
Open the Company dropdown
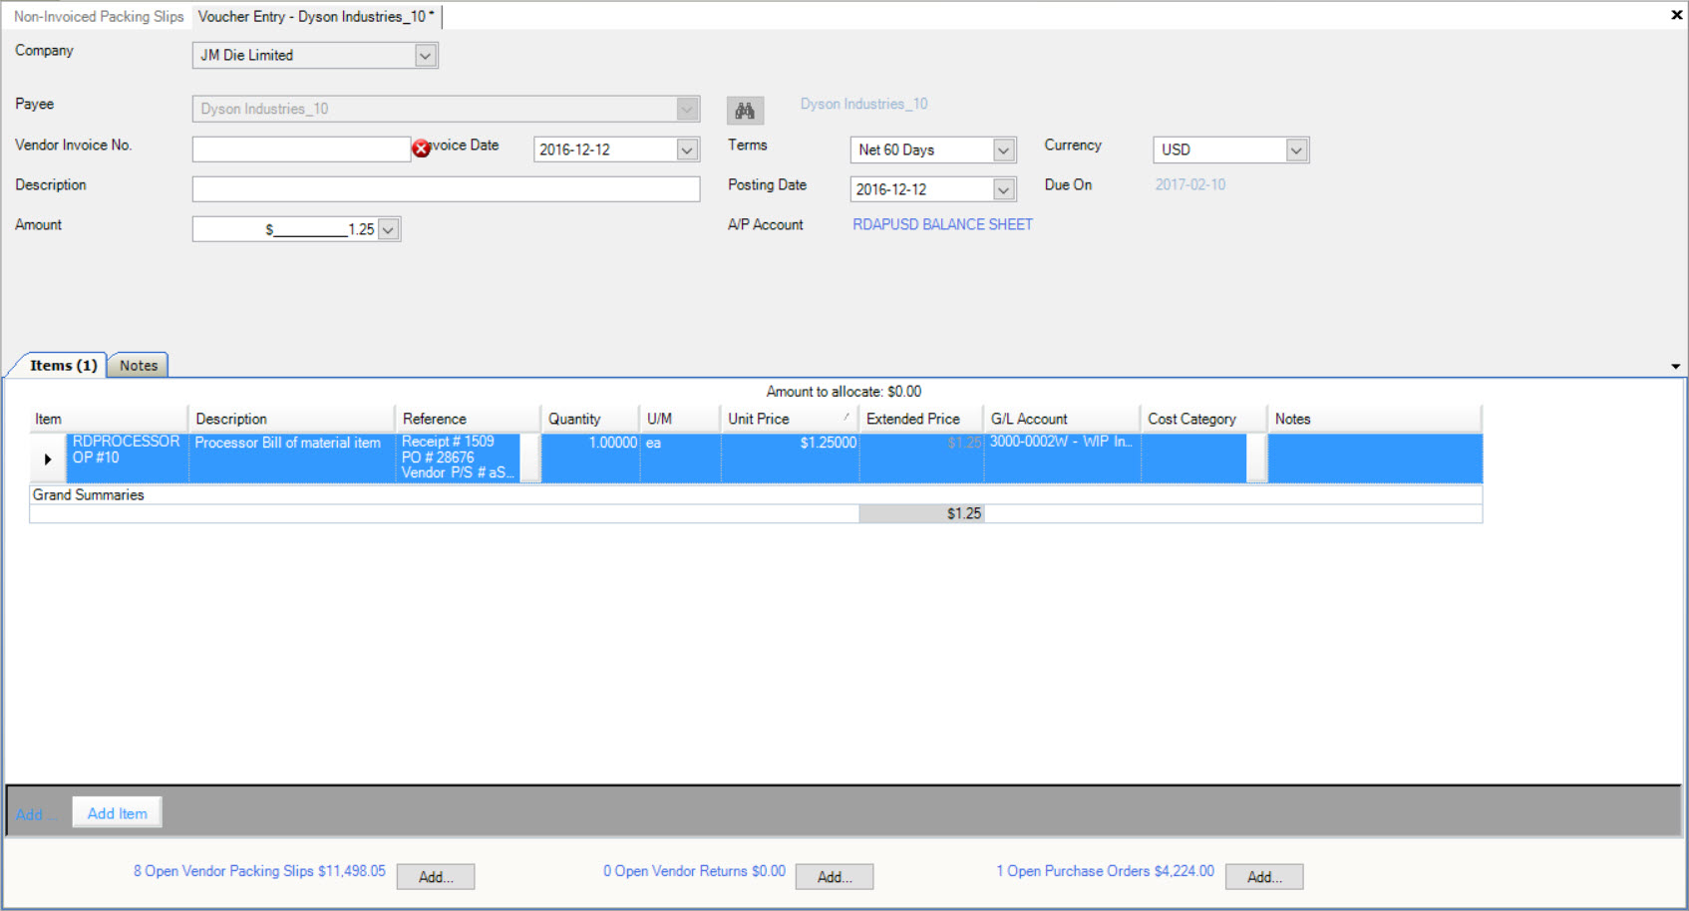click(x=426, y=56)
